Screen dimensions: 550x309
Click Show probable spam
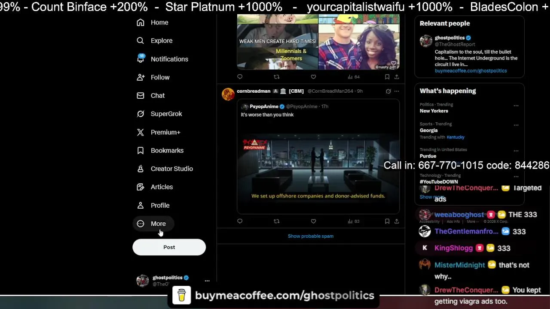311,236
